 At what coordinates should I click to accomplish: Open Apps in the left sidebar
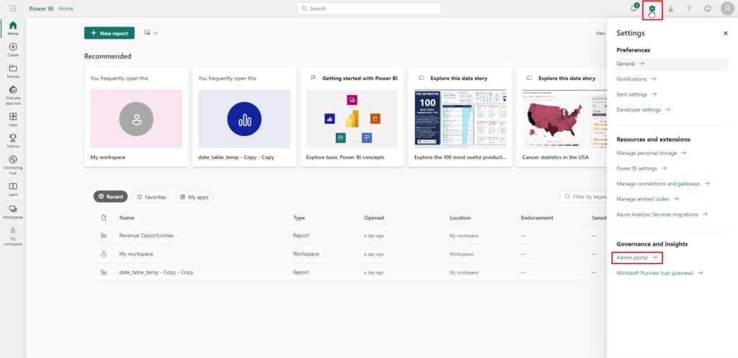tap(13, 119)
